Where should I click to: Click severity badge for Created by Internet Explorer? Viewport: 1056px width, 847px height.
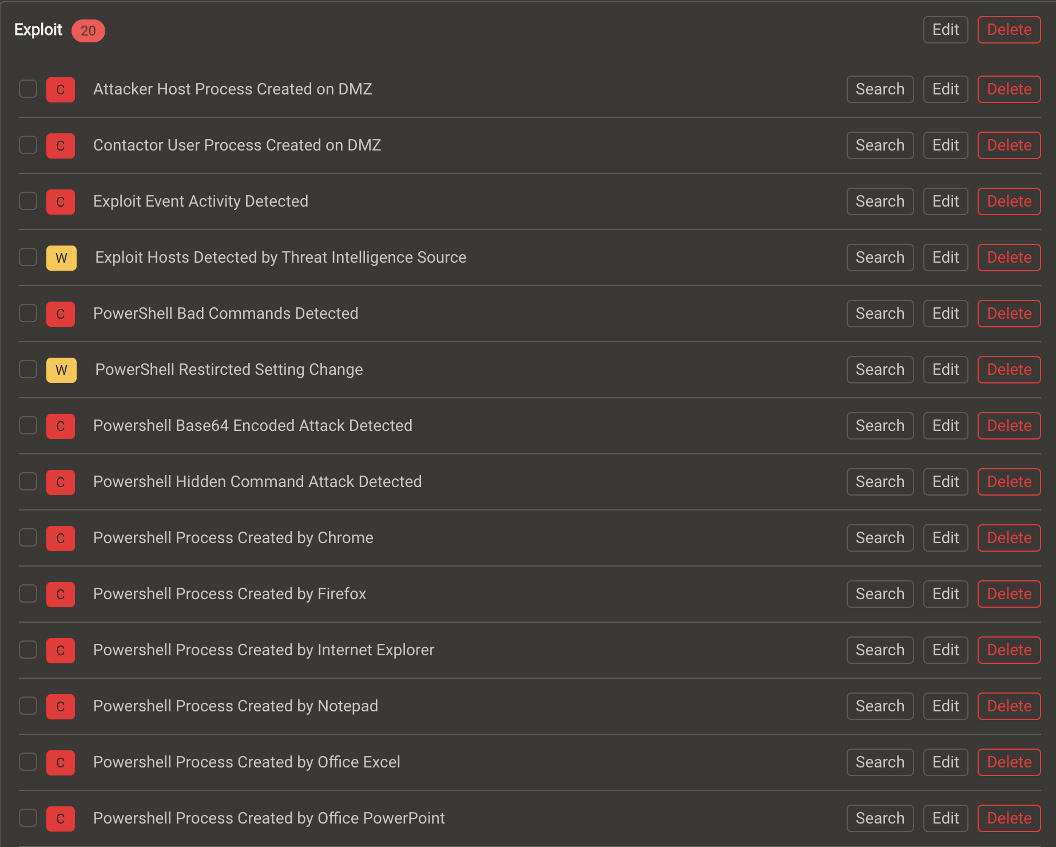pyautogui.click(x=61, y=650)
